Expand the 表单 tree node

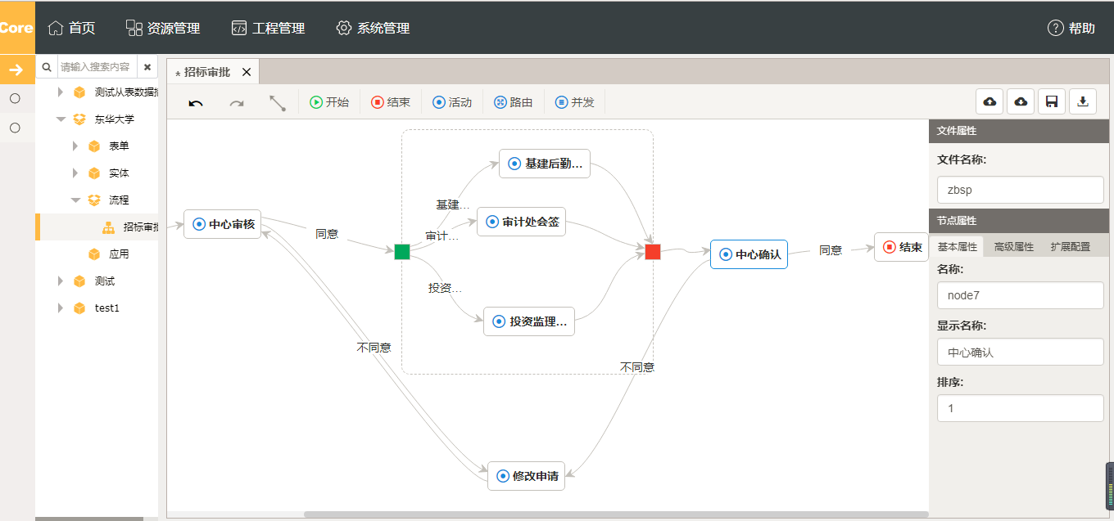(x=75, y=146)
